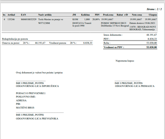Click the 'ODGOVORNOG LICA PRIMAOCA' signature label
165x139 pixels.
coord(135,86)
